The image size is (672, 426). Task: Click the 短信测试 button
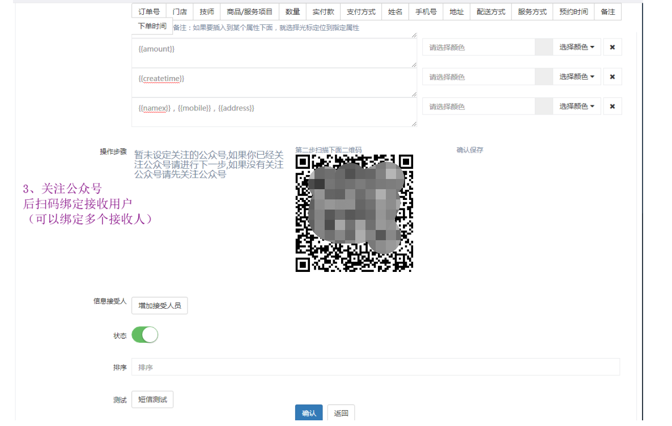(x=152, y=399)
